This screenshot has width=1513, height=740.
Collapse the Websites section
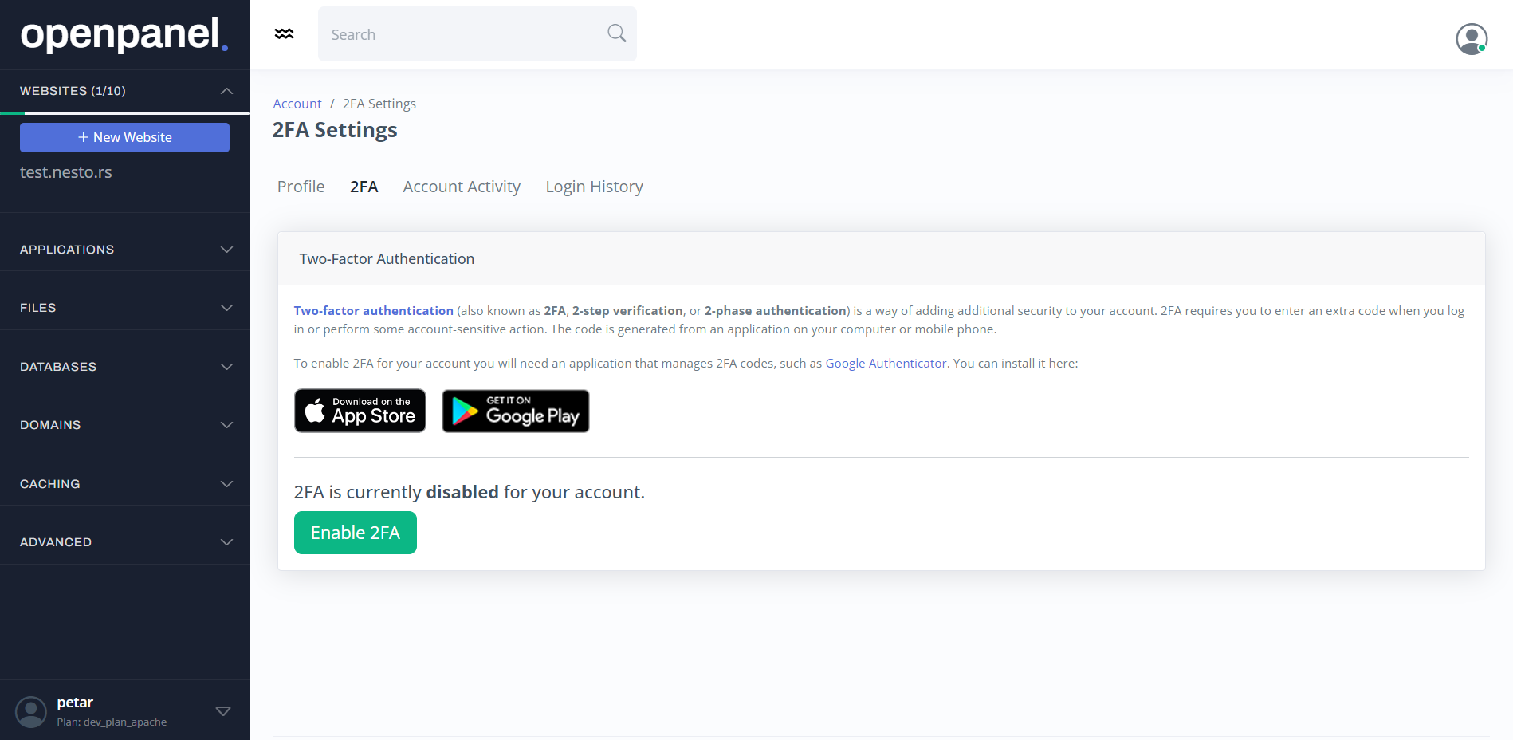226,91
